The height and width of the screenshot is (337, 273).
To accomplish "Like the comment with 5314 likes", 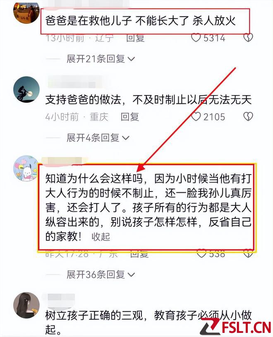I will 196,38.
